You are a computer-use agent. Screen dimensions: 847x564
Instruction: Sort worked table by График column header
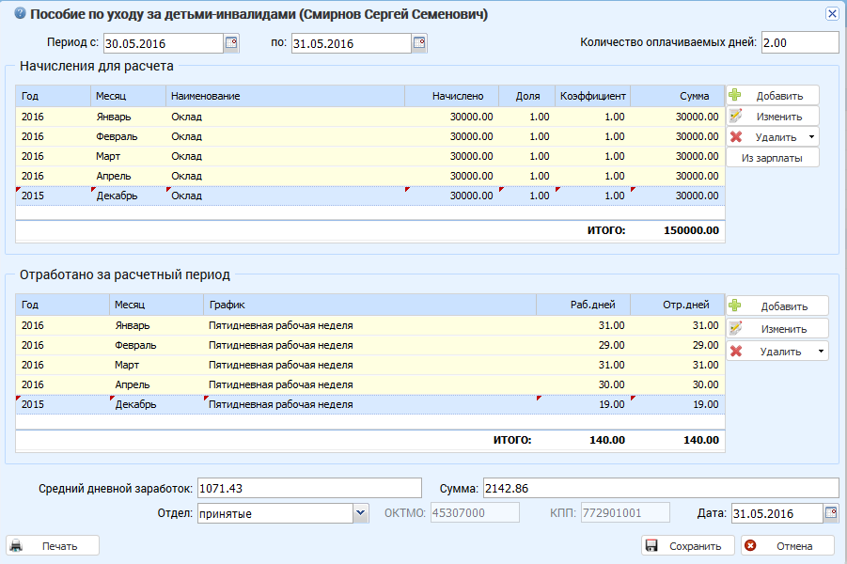[x=370, y=305]
